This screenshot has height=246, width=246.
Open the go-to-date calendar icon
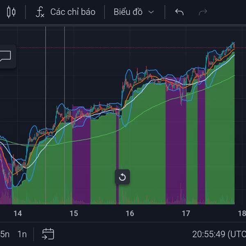(x=48, y=234)
